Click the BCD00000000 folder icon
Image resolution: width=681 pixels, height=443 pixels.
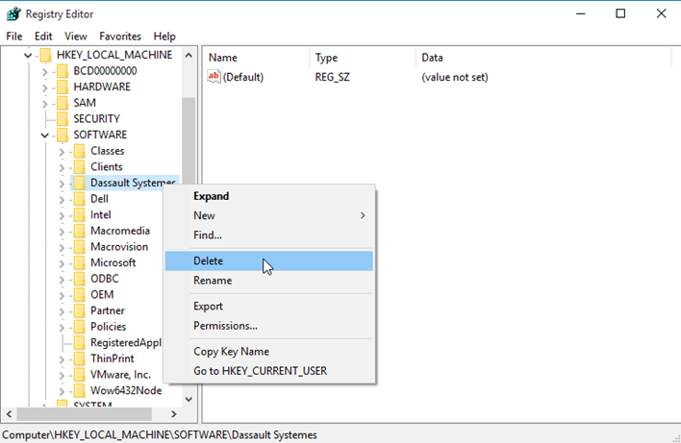63,71
